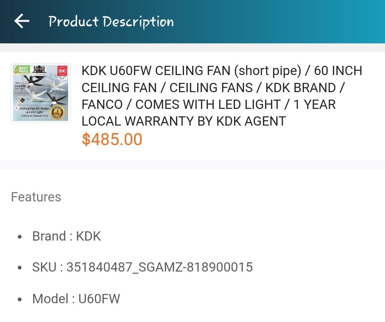
Task: Click the Ceiling Fan DC Motor caption
Action: (x=35, y=109)
